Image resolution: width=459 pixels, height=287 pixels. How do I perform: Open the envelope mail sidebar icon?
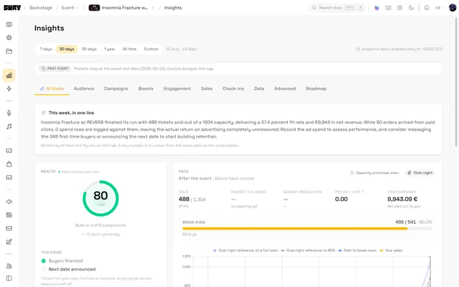9,228
